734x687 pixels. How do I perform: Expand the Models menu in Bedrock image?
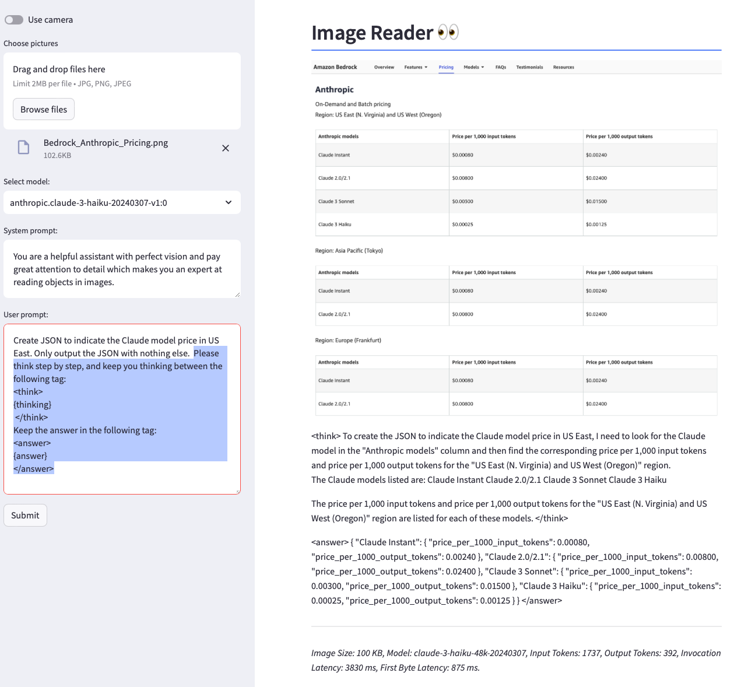473,67
